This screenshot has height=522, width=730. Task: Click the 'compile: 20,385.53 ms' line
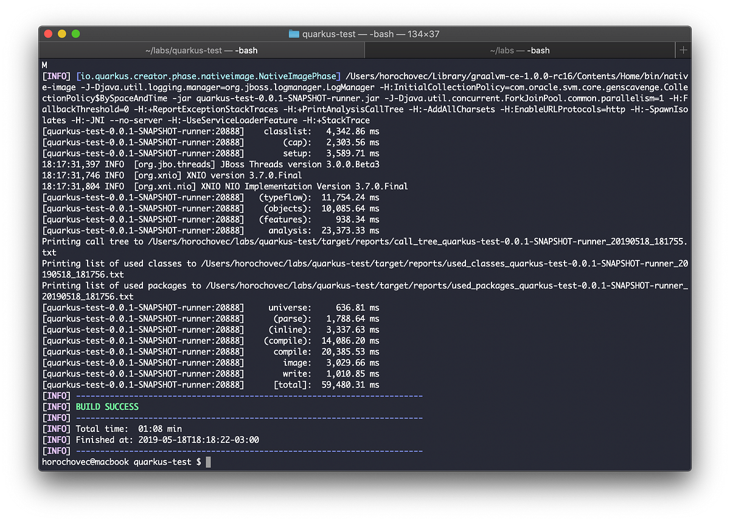(210, 352)
